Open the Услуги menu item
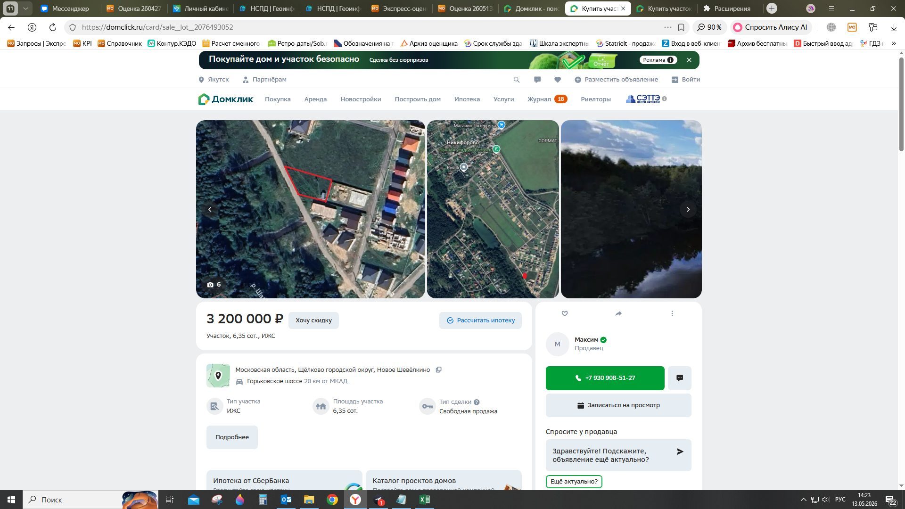 [503, 99]
